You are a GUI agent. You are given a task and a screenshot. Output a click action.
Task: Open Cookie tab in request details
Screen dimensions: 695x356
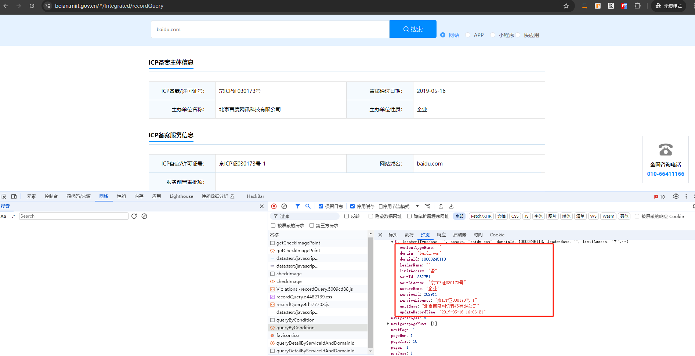497,235
